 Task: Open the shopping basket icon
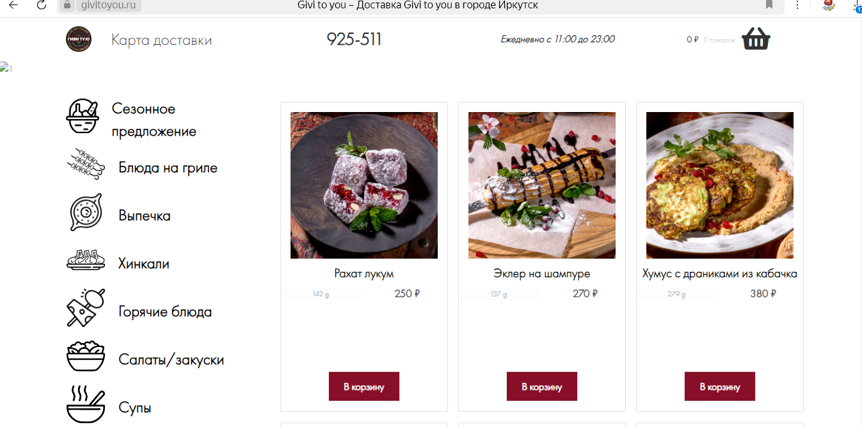756,38
